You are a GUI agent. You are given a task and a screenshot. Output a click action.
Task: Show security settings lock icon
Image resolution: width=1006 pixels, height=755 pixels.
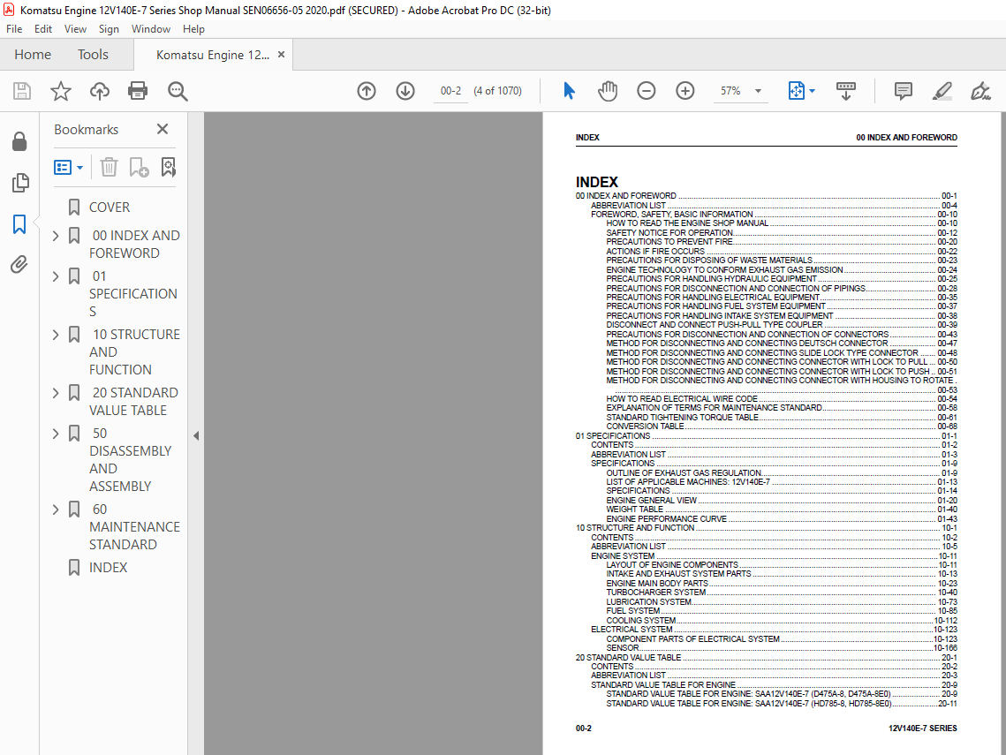coord(20,141)
